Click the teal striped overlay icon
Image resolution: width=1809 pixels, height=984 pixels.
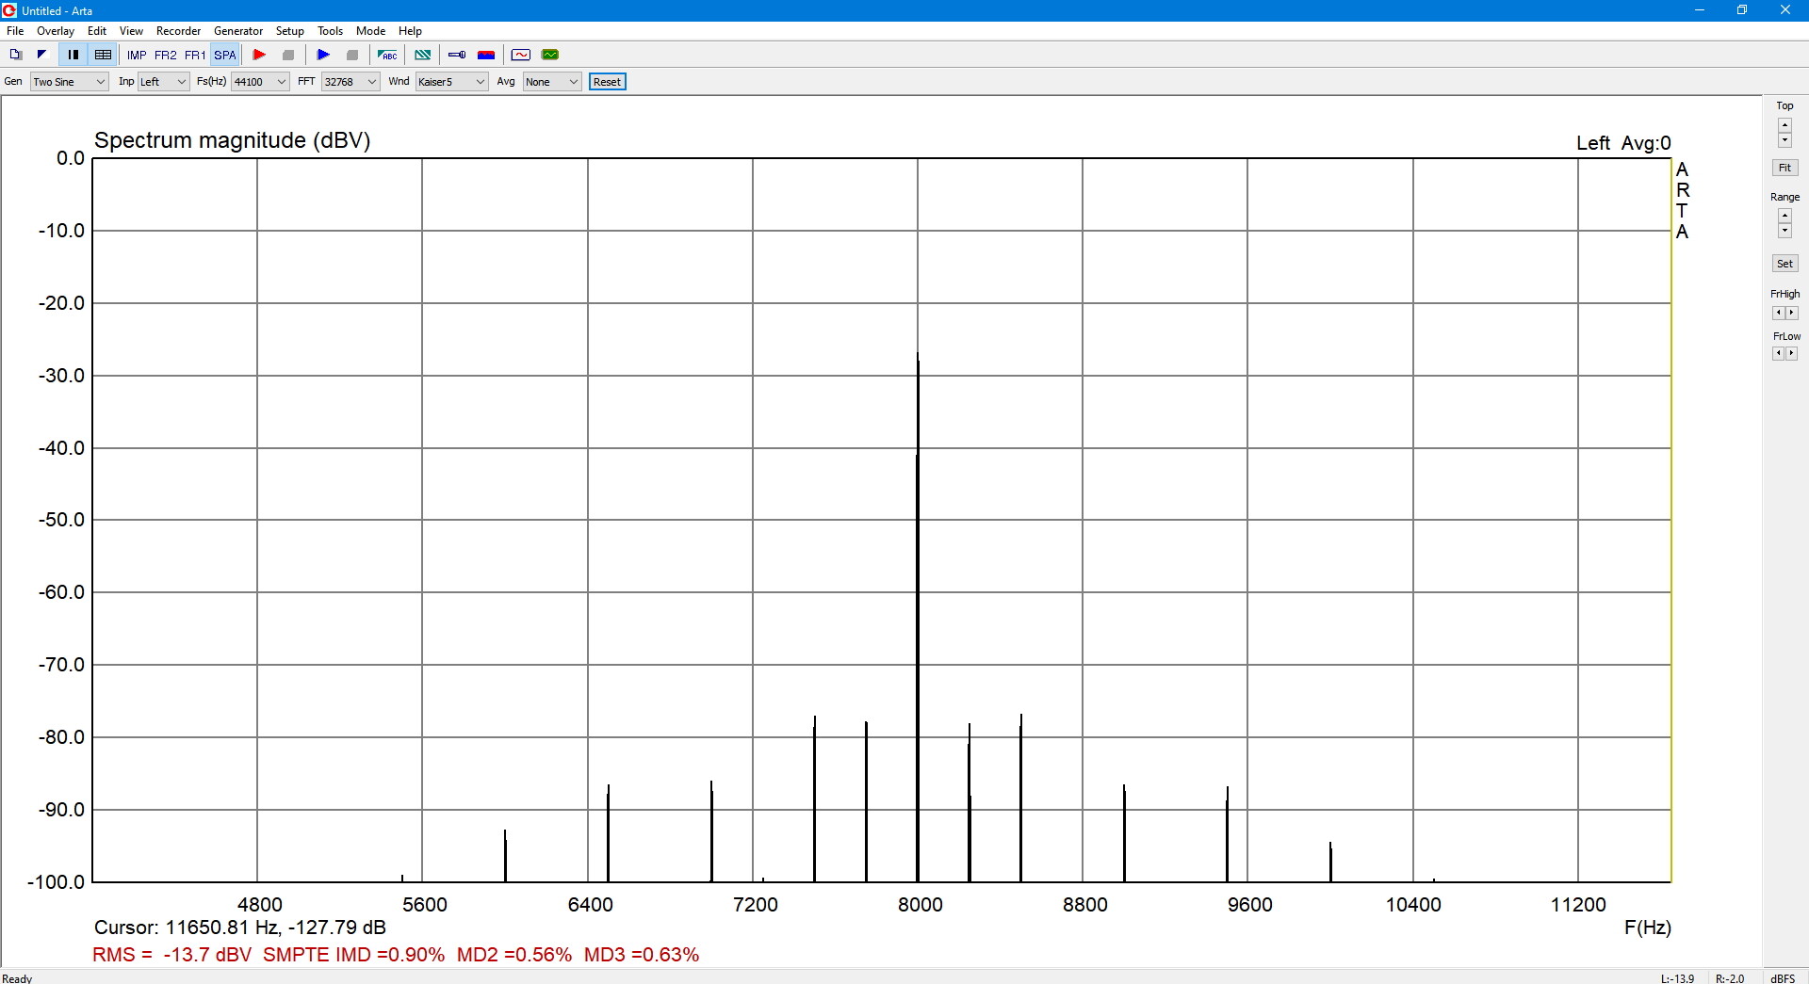423,55
